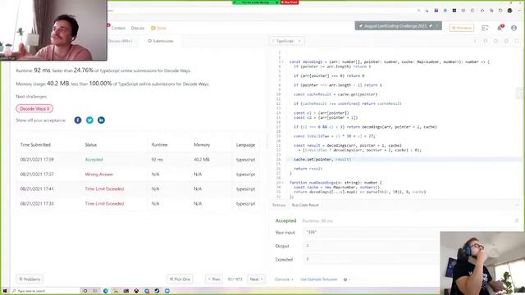This screenshot has width=525, height=295.
Task: Fold the decodings function at line 3
Action: pyautogui.click(x=283, y=62)
